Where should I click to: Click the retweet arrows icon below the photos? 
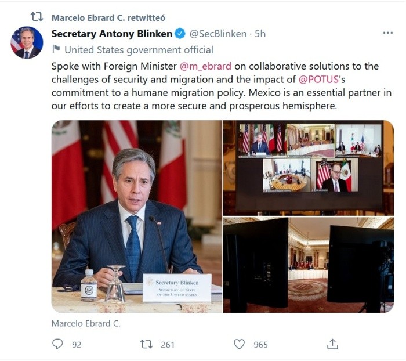(x=147, y=344)
